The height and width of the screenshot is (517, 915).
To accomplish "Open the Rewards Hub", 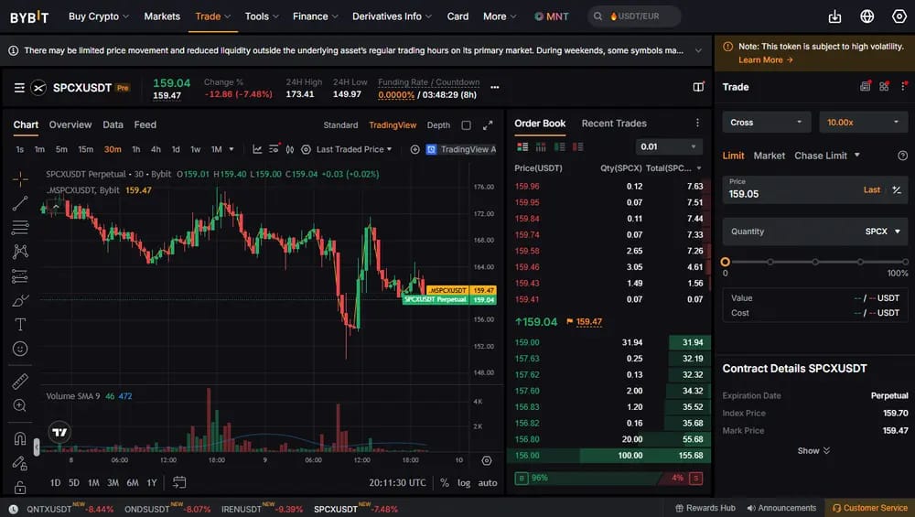I will click(705, 508).
